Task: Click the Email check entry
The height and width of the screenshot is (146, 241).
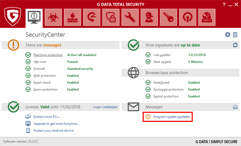Action: pos(42,83)
